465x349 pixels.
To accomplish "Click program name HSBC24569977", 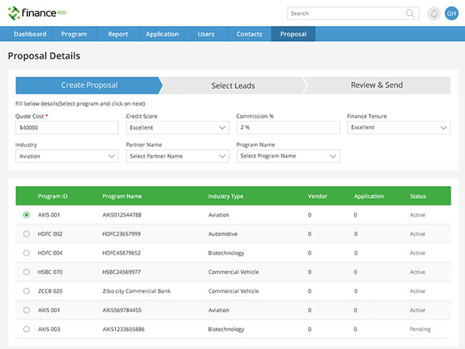I will pyautogui.click(x=122, y=272).
